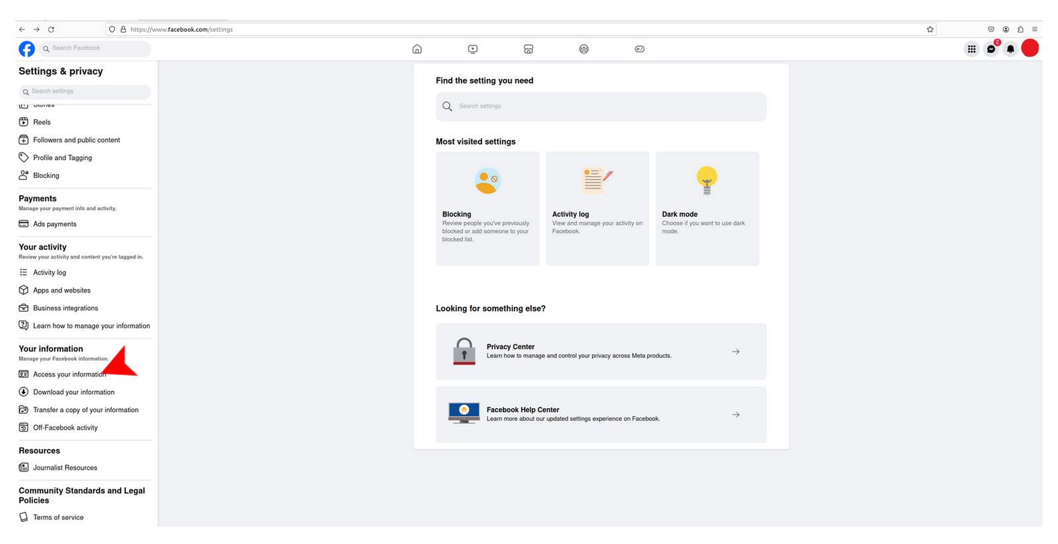Click the Activity log list icon
This screenshot has width=1058, height=544.
click(23, 272)
